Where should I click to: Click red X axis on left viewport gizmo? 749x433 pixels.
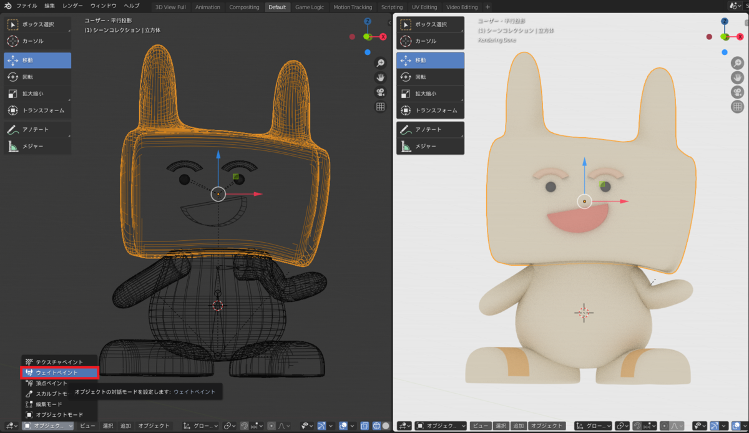tap(383, 37)
